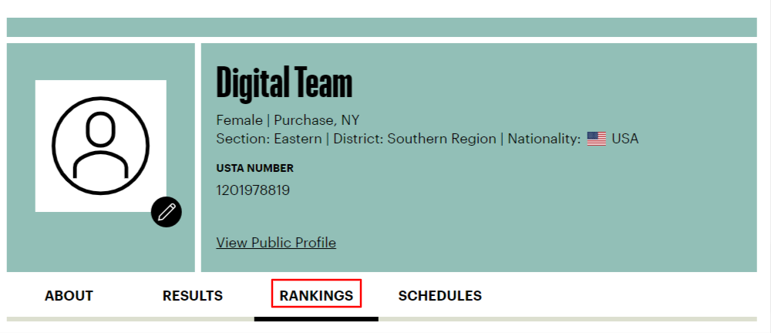Go to the Schedules tab
The width and height of the screenshot is (771, 333).
click(x=440, y=296)
